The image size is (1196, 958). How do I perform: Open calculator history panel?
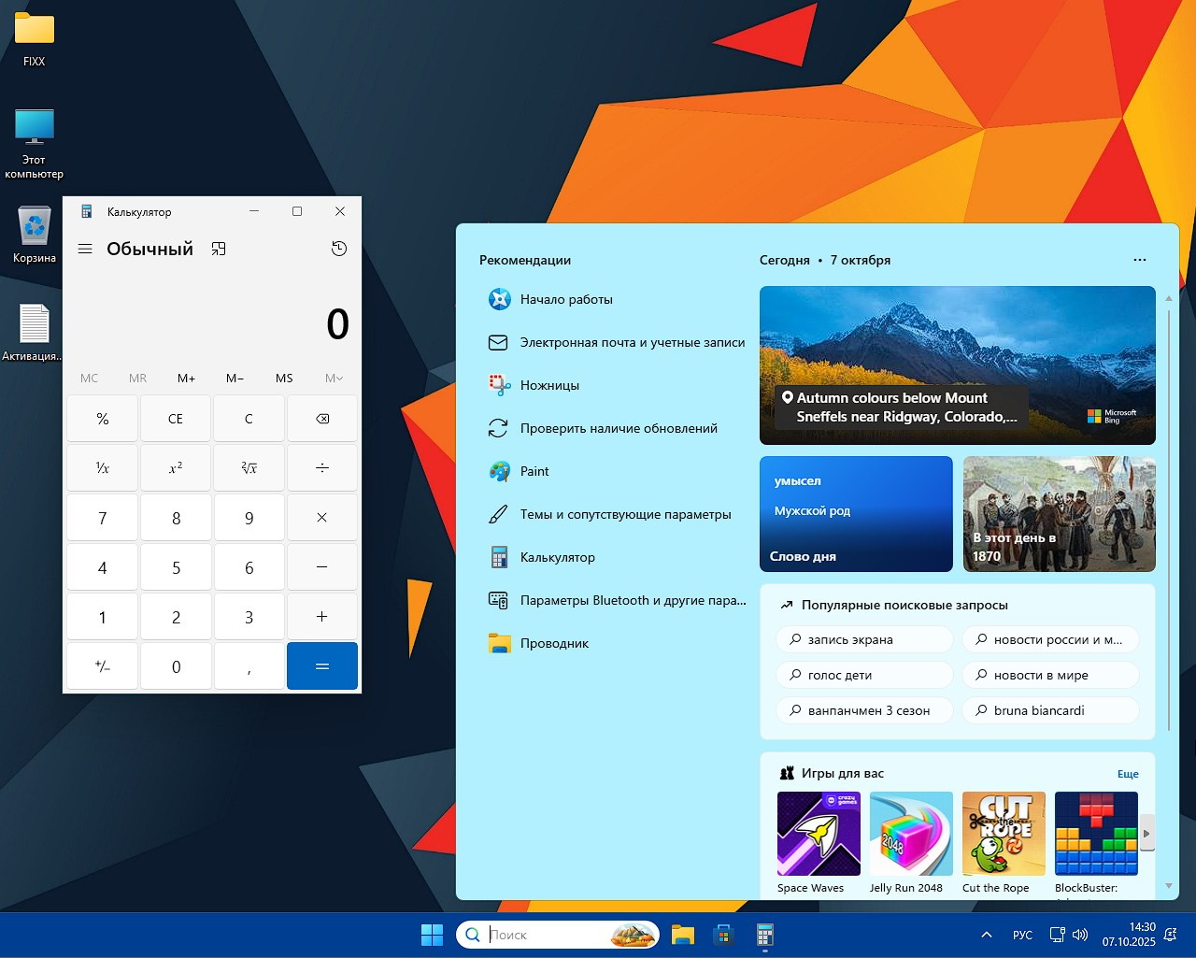pyautogui.click(x=339, y=249)
